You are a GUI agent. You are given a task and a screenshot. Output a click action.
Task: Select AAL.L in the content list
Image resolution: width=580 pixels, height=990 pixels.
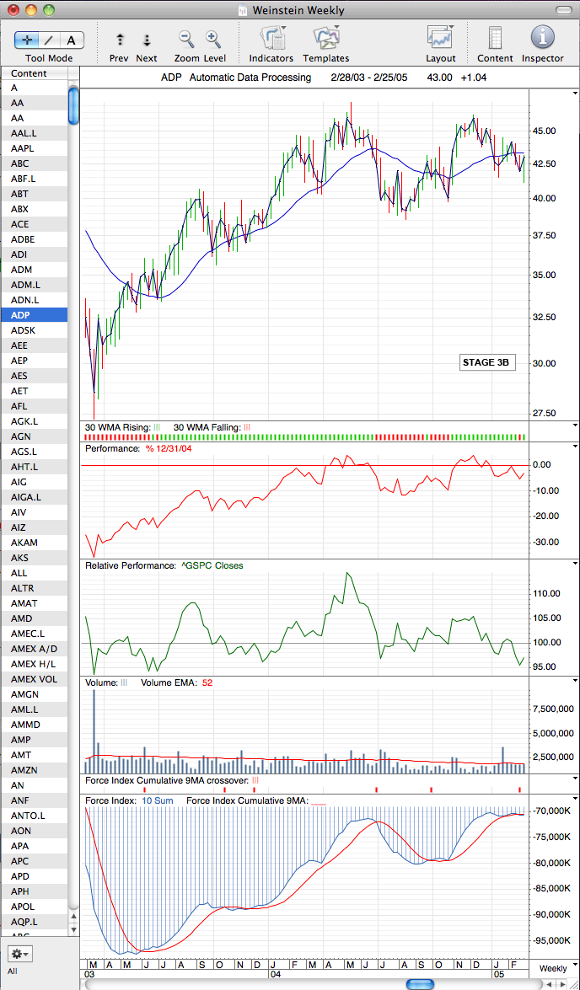(x=34, y=133)
